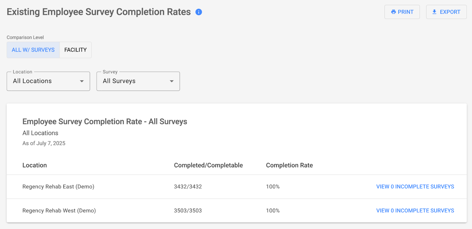Click the printer icon in the PRINT button
472x229 pixels.
393,12
